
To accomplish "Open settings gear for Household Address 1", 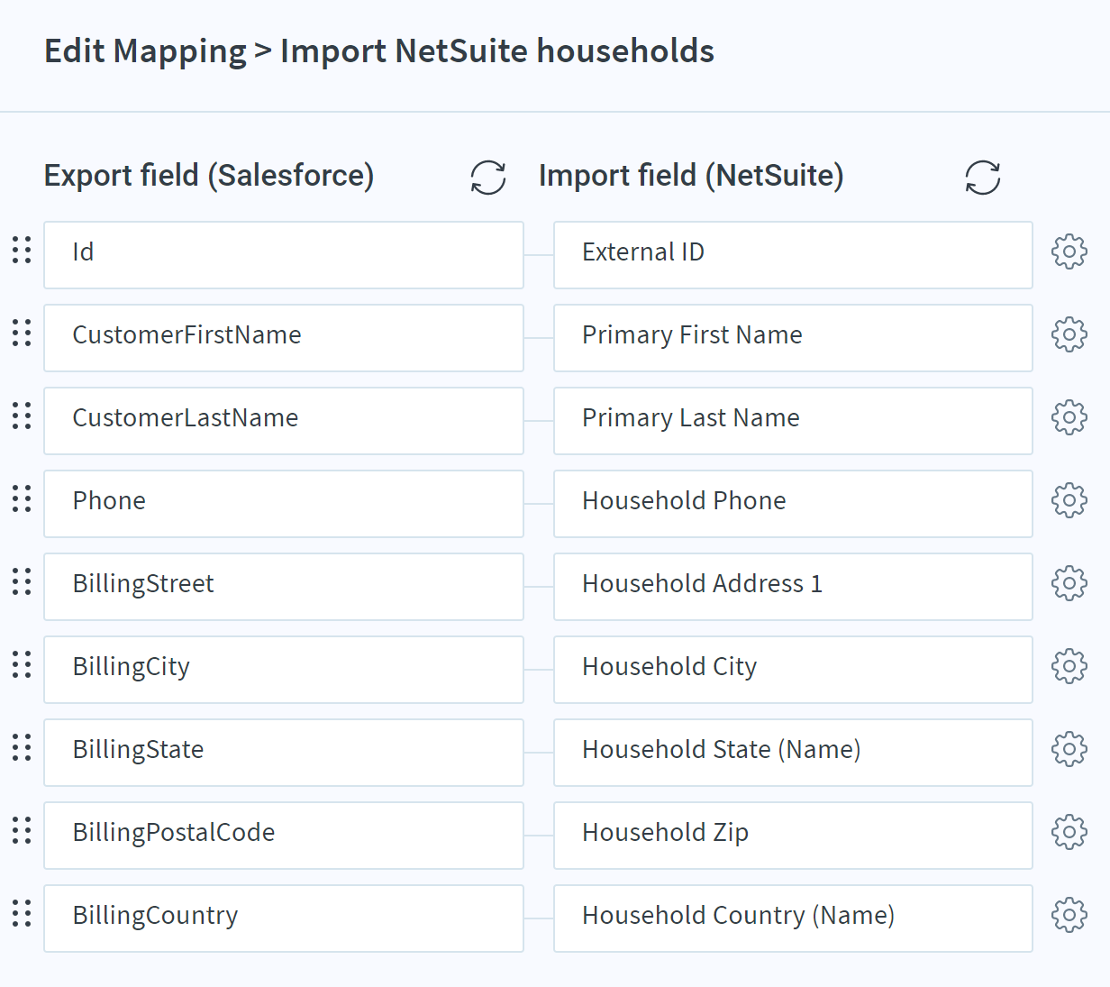I will 1069,583.
